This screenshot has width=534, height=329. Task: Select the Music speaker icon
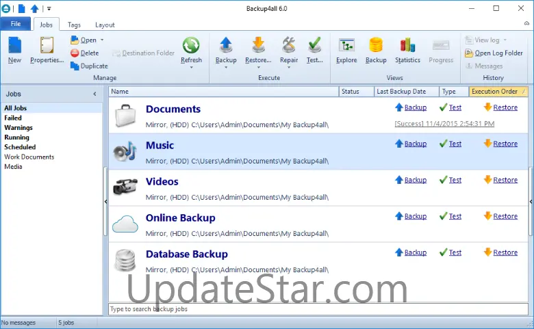click(x=125, y=152)
